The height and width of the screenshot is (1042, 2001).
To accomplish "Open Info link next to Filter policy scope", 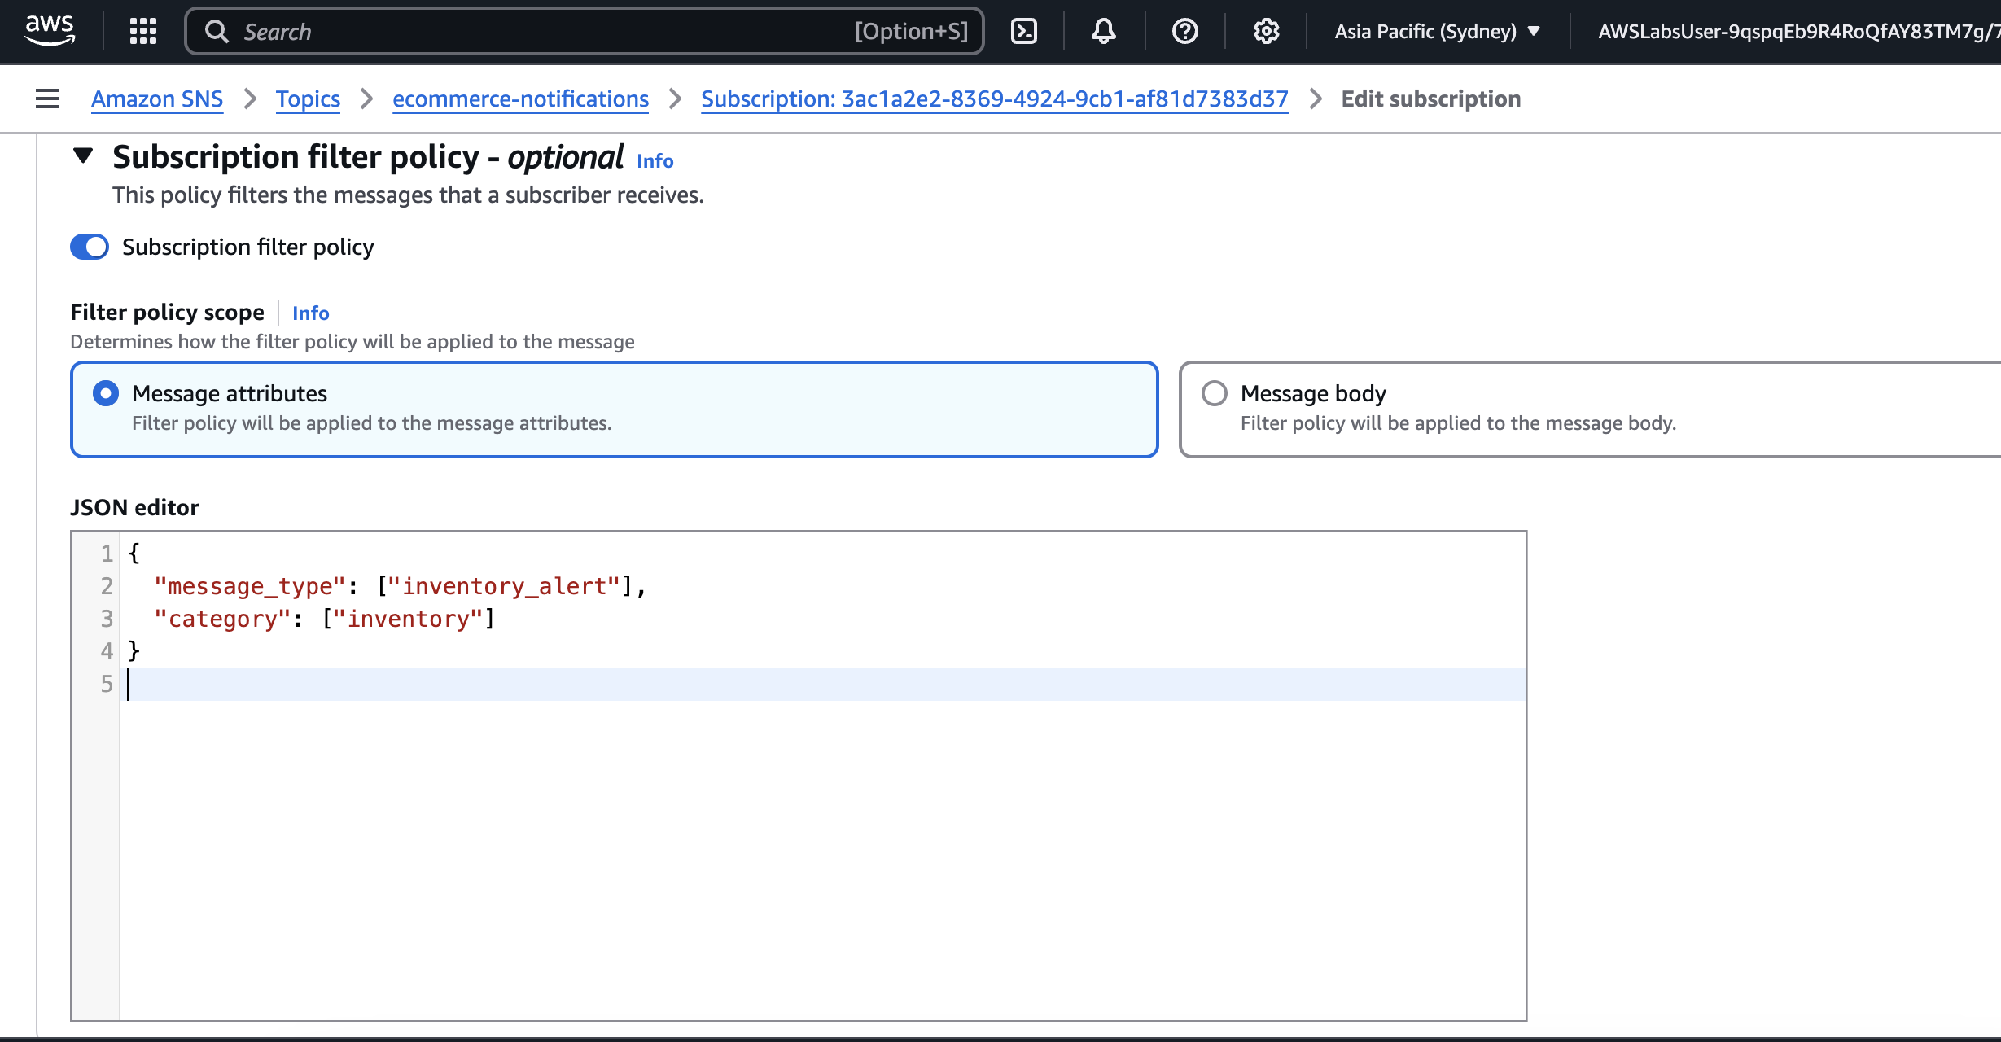I will point(310,313).
